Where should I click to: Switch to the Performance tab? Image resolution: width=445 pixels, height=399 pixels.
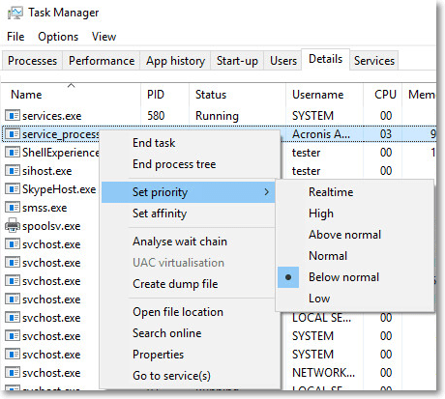(102, 61)
